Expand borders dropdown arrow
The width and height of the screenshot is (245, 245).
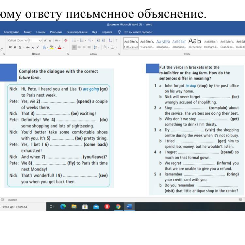pos(116,47)
